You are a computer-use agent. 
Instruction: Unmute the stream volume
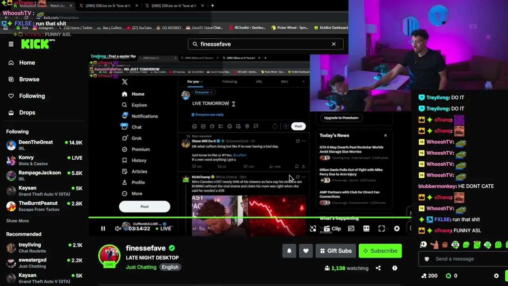click(x=118, y=228)
